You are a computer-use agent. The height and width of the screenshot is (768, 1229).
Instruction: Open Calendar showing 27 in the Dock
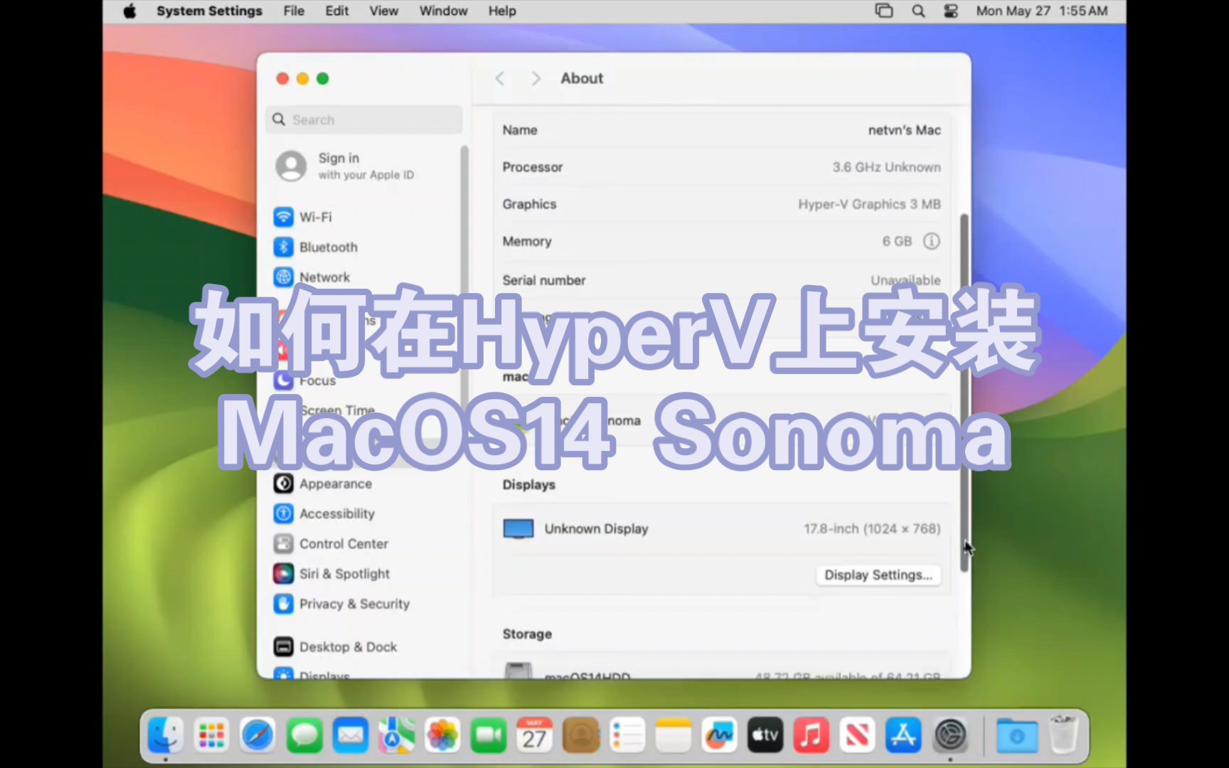[x=534, y=735]
